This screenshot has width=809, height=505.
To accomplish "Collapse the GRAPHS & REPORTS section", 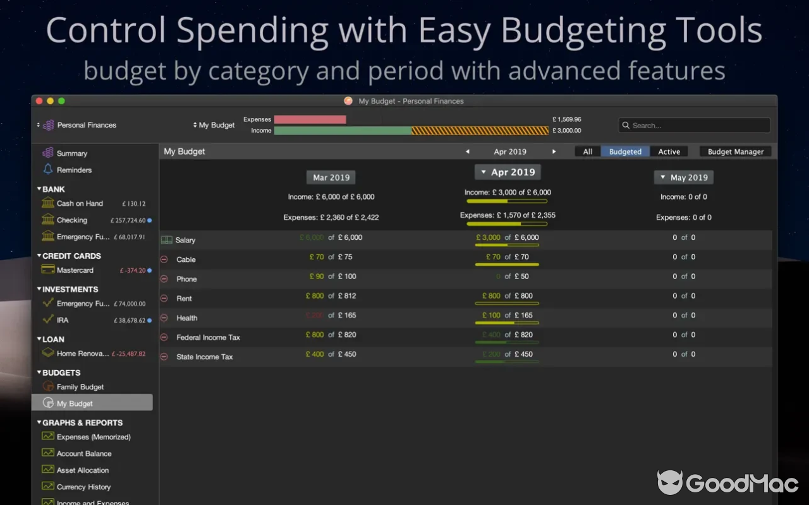I will pos(38,422).
